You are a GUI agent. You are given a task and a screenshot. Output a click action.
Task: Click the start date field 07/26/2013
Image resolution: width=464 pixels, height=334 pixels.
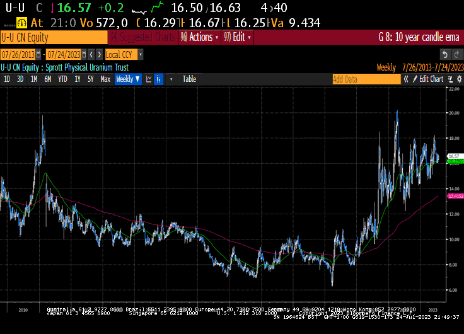pos(18,55)
